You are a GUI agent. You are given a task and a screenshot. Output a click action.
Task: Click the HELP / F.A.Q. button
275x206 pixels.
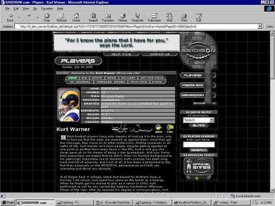click(121, 54)
